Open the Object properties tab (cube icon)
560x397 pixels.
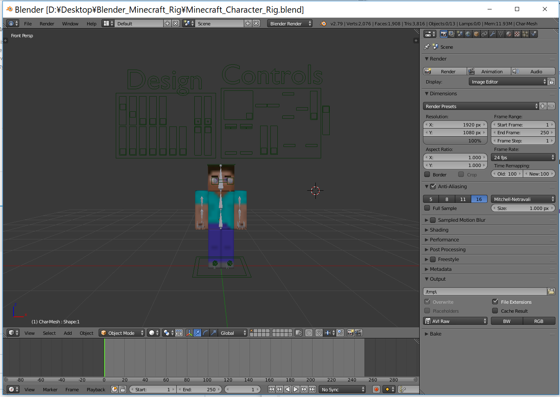click(x=476, y=34)
